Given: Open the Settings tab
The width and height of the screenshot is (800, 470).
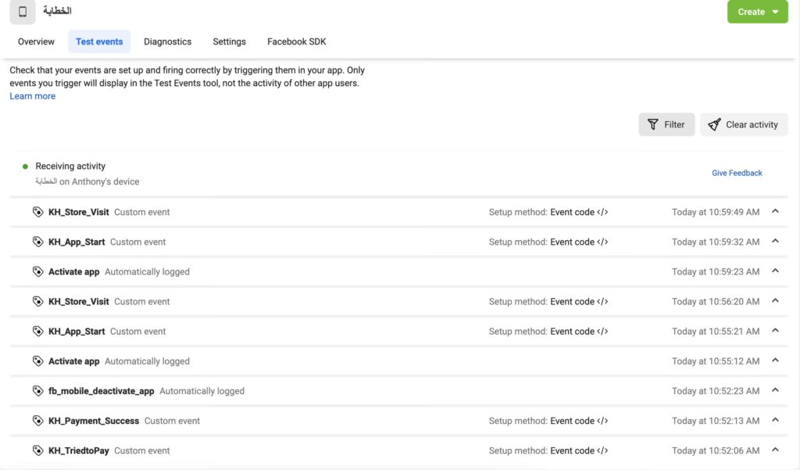Looking at the screenshot, I should click(x=229, y=41).
